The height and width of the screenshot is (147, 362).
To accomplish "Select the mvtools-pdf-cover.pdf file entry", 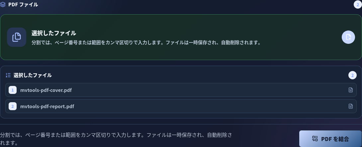I will pos(181,90).
